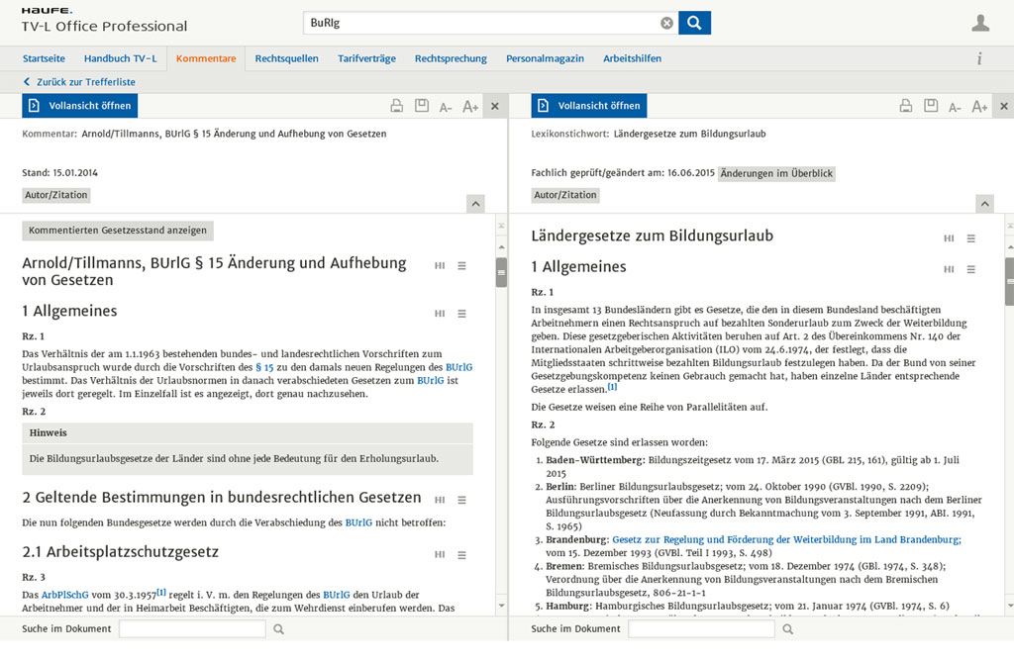This screenshot has width=1014, height=663.
Task: Switch to Rechtsquellen tab
Action: click(x=286, y=58)
